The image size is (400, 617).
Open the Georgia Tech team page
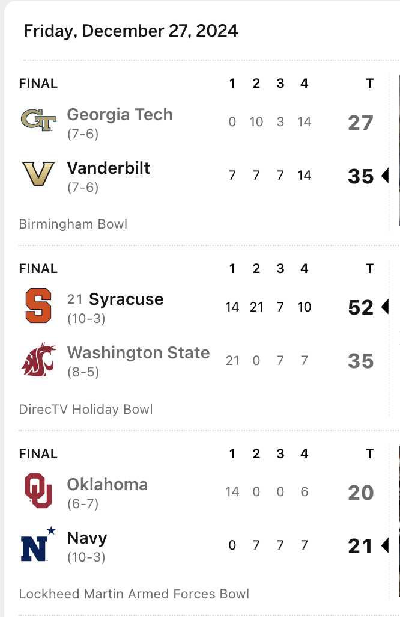(x=120, y=114)
